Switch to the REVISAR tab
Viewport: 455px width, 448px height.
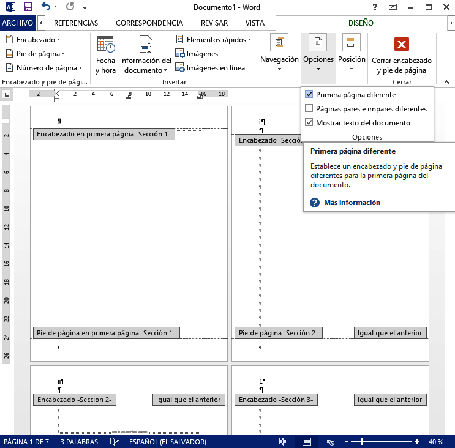pyautogui.click(x=214, y=23)
